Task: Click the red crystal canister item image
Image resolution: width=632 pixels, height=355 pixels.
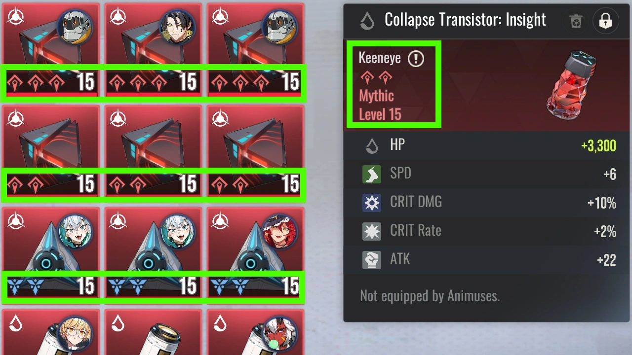Action: click(x=573, y=85)
